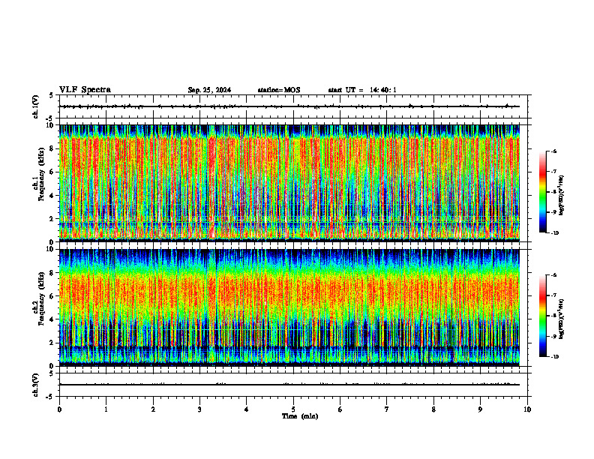Click the ch.3 waveform trace panel
This screenshot has height=459, width=594.
[x=293, y=385]
